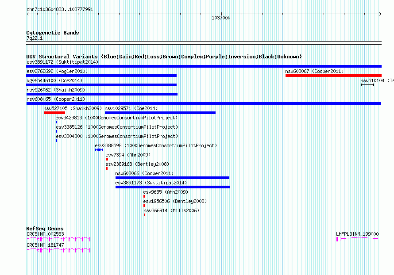Open esv3429813 1000Genomes variant label

coord(116,118)
